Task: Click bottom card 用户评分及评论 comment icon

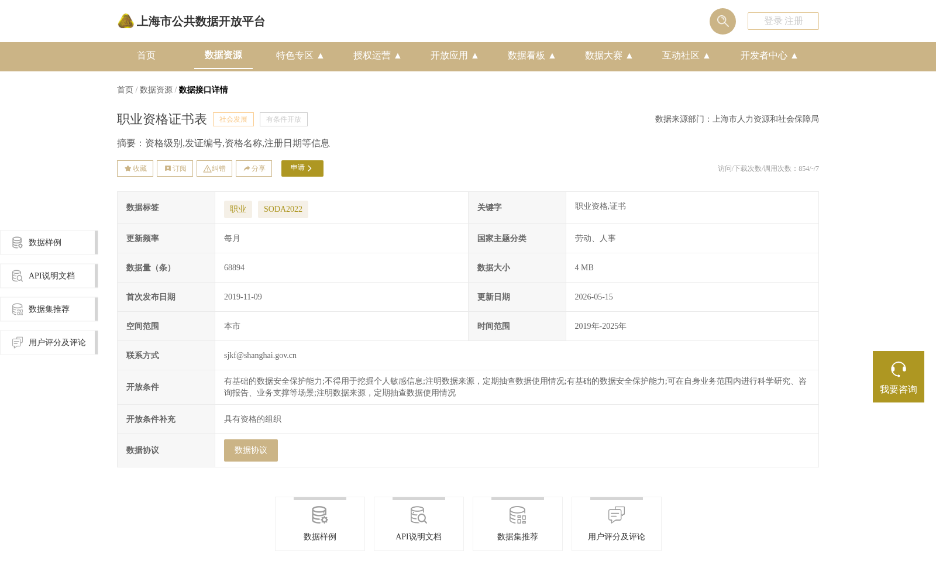Action: click(x=617, y=515)
